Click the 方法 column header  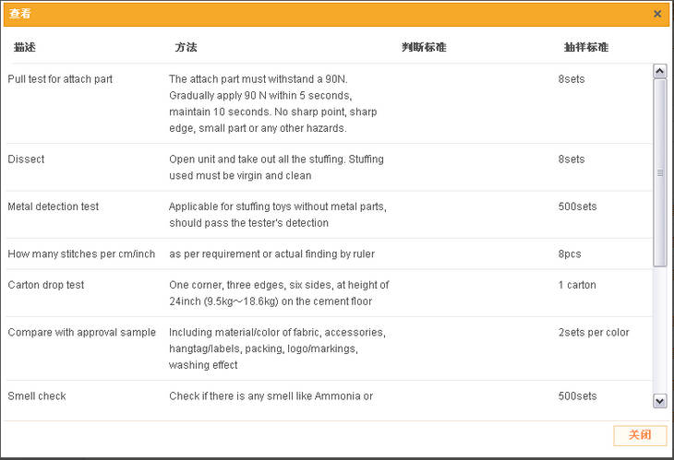(186, 47)
